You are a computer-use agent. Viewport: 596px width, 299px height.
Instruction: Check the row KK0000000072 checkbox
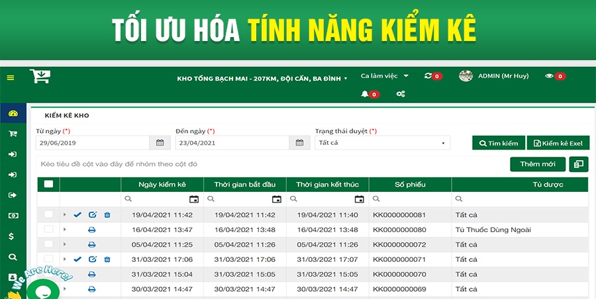48,244
